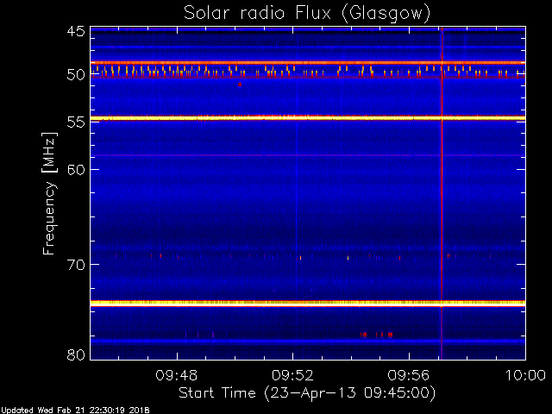Click the '09:52' time tick label
The image size is (552, 414).
(292, 375)
